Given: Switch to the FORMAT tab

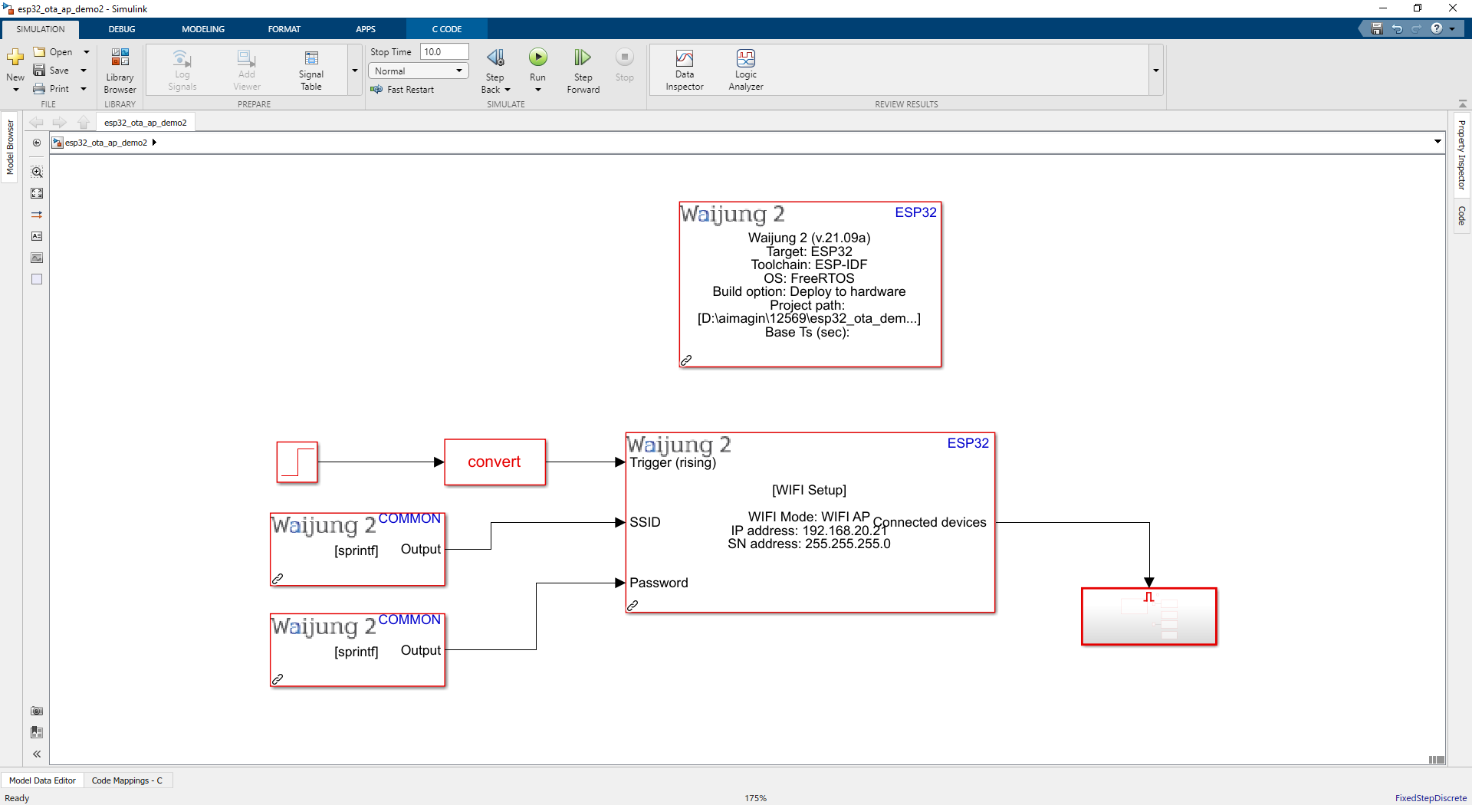Looking at the screenshot, I should pyautogui.click(x=284, y=29).
